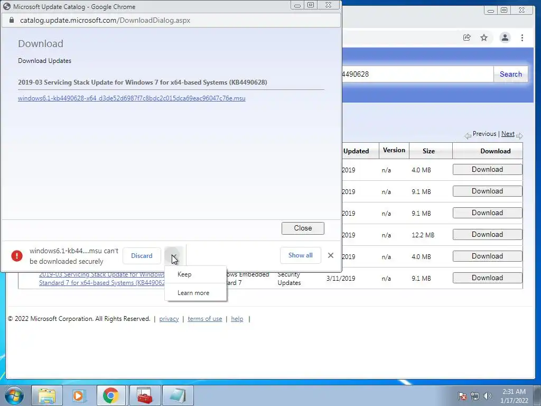541x406 pixels.
Task: Click the network tray icon
Action: [x=475, y=395]
